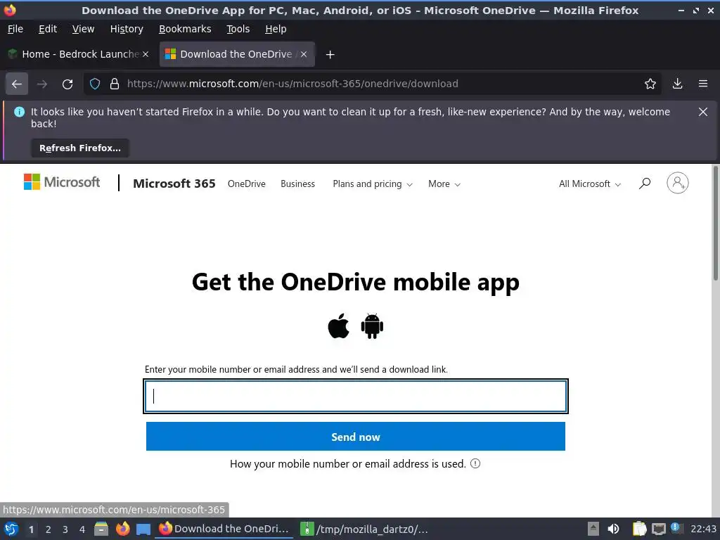The height and width of the screenshot is (540, 720).
Task: Open the File menu
Action: point(15,29)
